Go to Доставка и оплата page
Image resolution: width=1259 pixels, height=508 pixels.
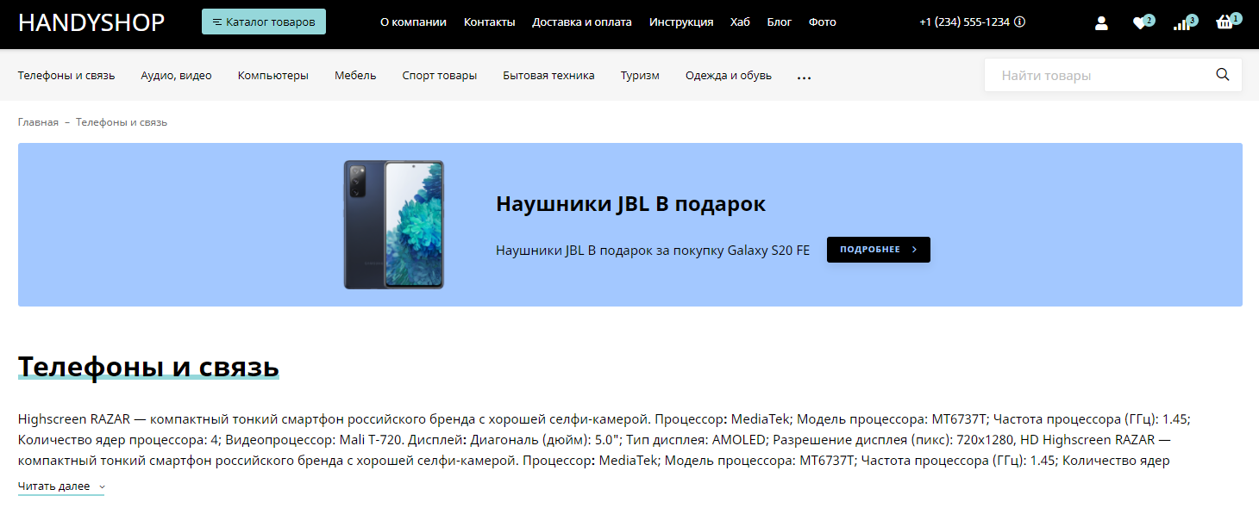[582, 22]
